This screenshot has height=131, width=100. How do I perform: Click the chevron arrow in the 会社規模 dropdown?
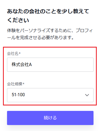pos(87,95)
